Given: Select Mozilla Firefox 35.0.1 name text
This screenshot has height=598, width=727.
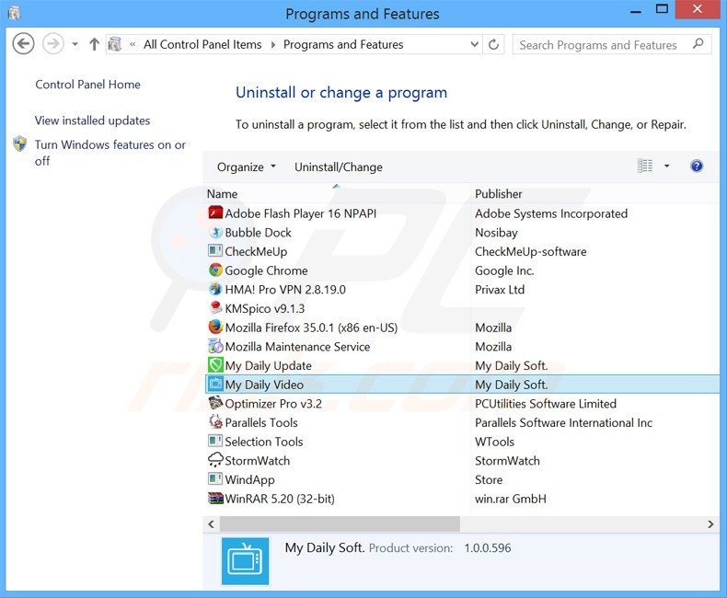Looking at the screenshot, I should click(311, 328).
